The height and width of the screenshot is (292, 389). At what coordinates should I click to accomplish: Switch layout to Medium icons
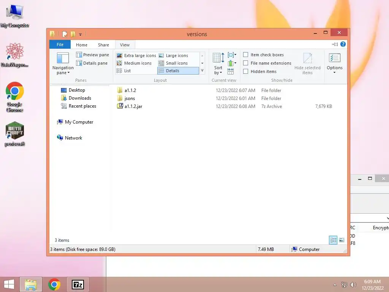tap(134, 63)
